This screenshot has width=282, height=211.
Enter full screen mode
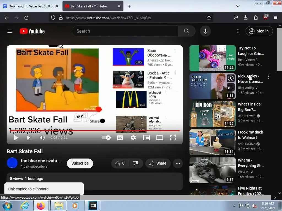[x=173, y=138]
